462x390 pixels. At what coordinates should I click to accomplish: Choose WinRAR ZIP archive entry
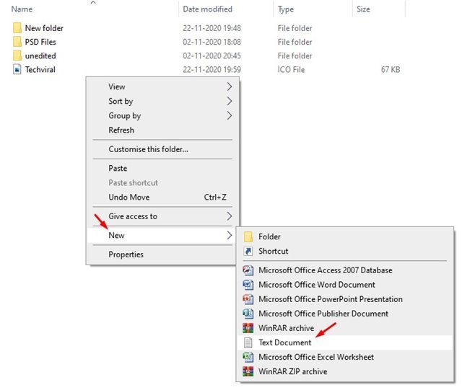(x=292, y=371)
